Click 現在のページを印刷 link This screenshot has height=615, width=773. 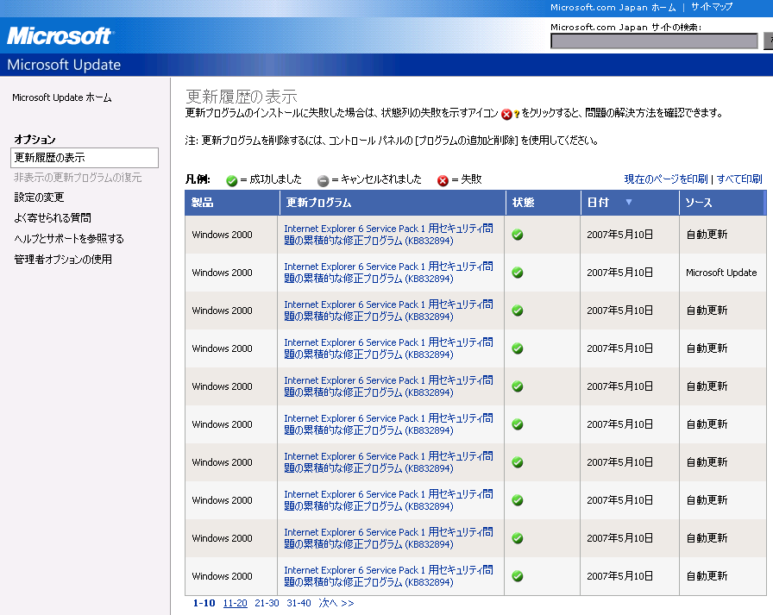click(666, 179)
